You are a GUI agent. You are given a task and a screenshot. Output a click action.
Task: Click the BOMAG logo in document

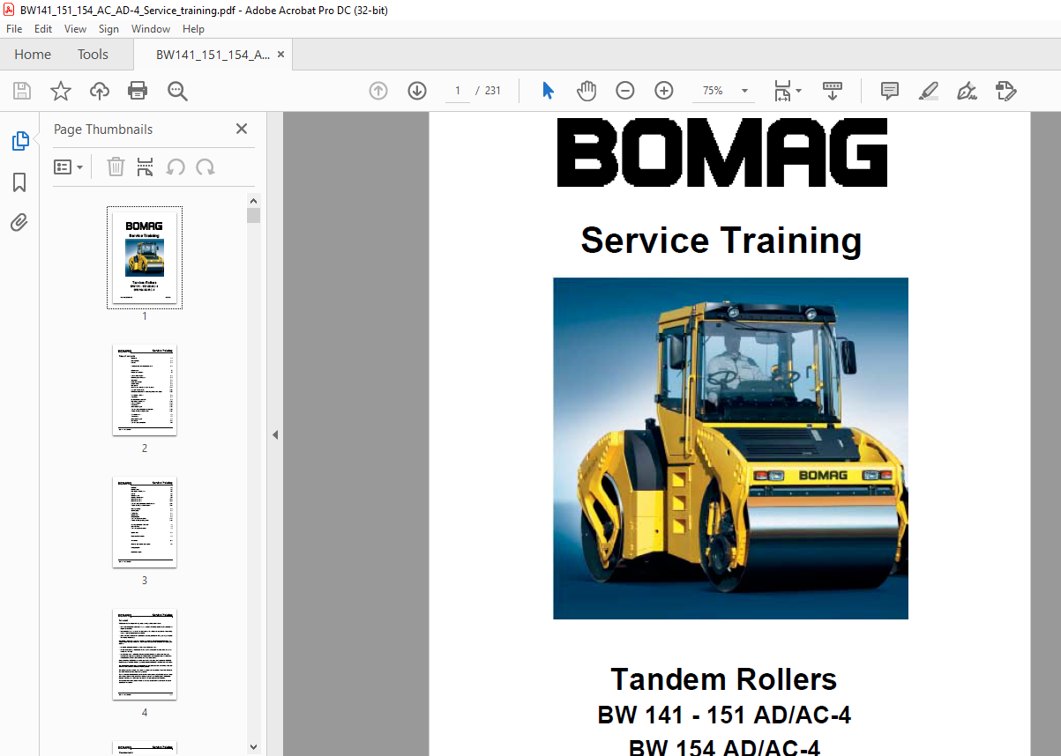[722, 152]
